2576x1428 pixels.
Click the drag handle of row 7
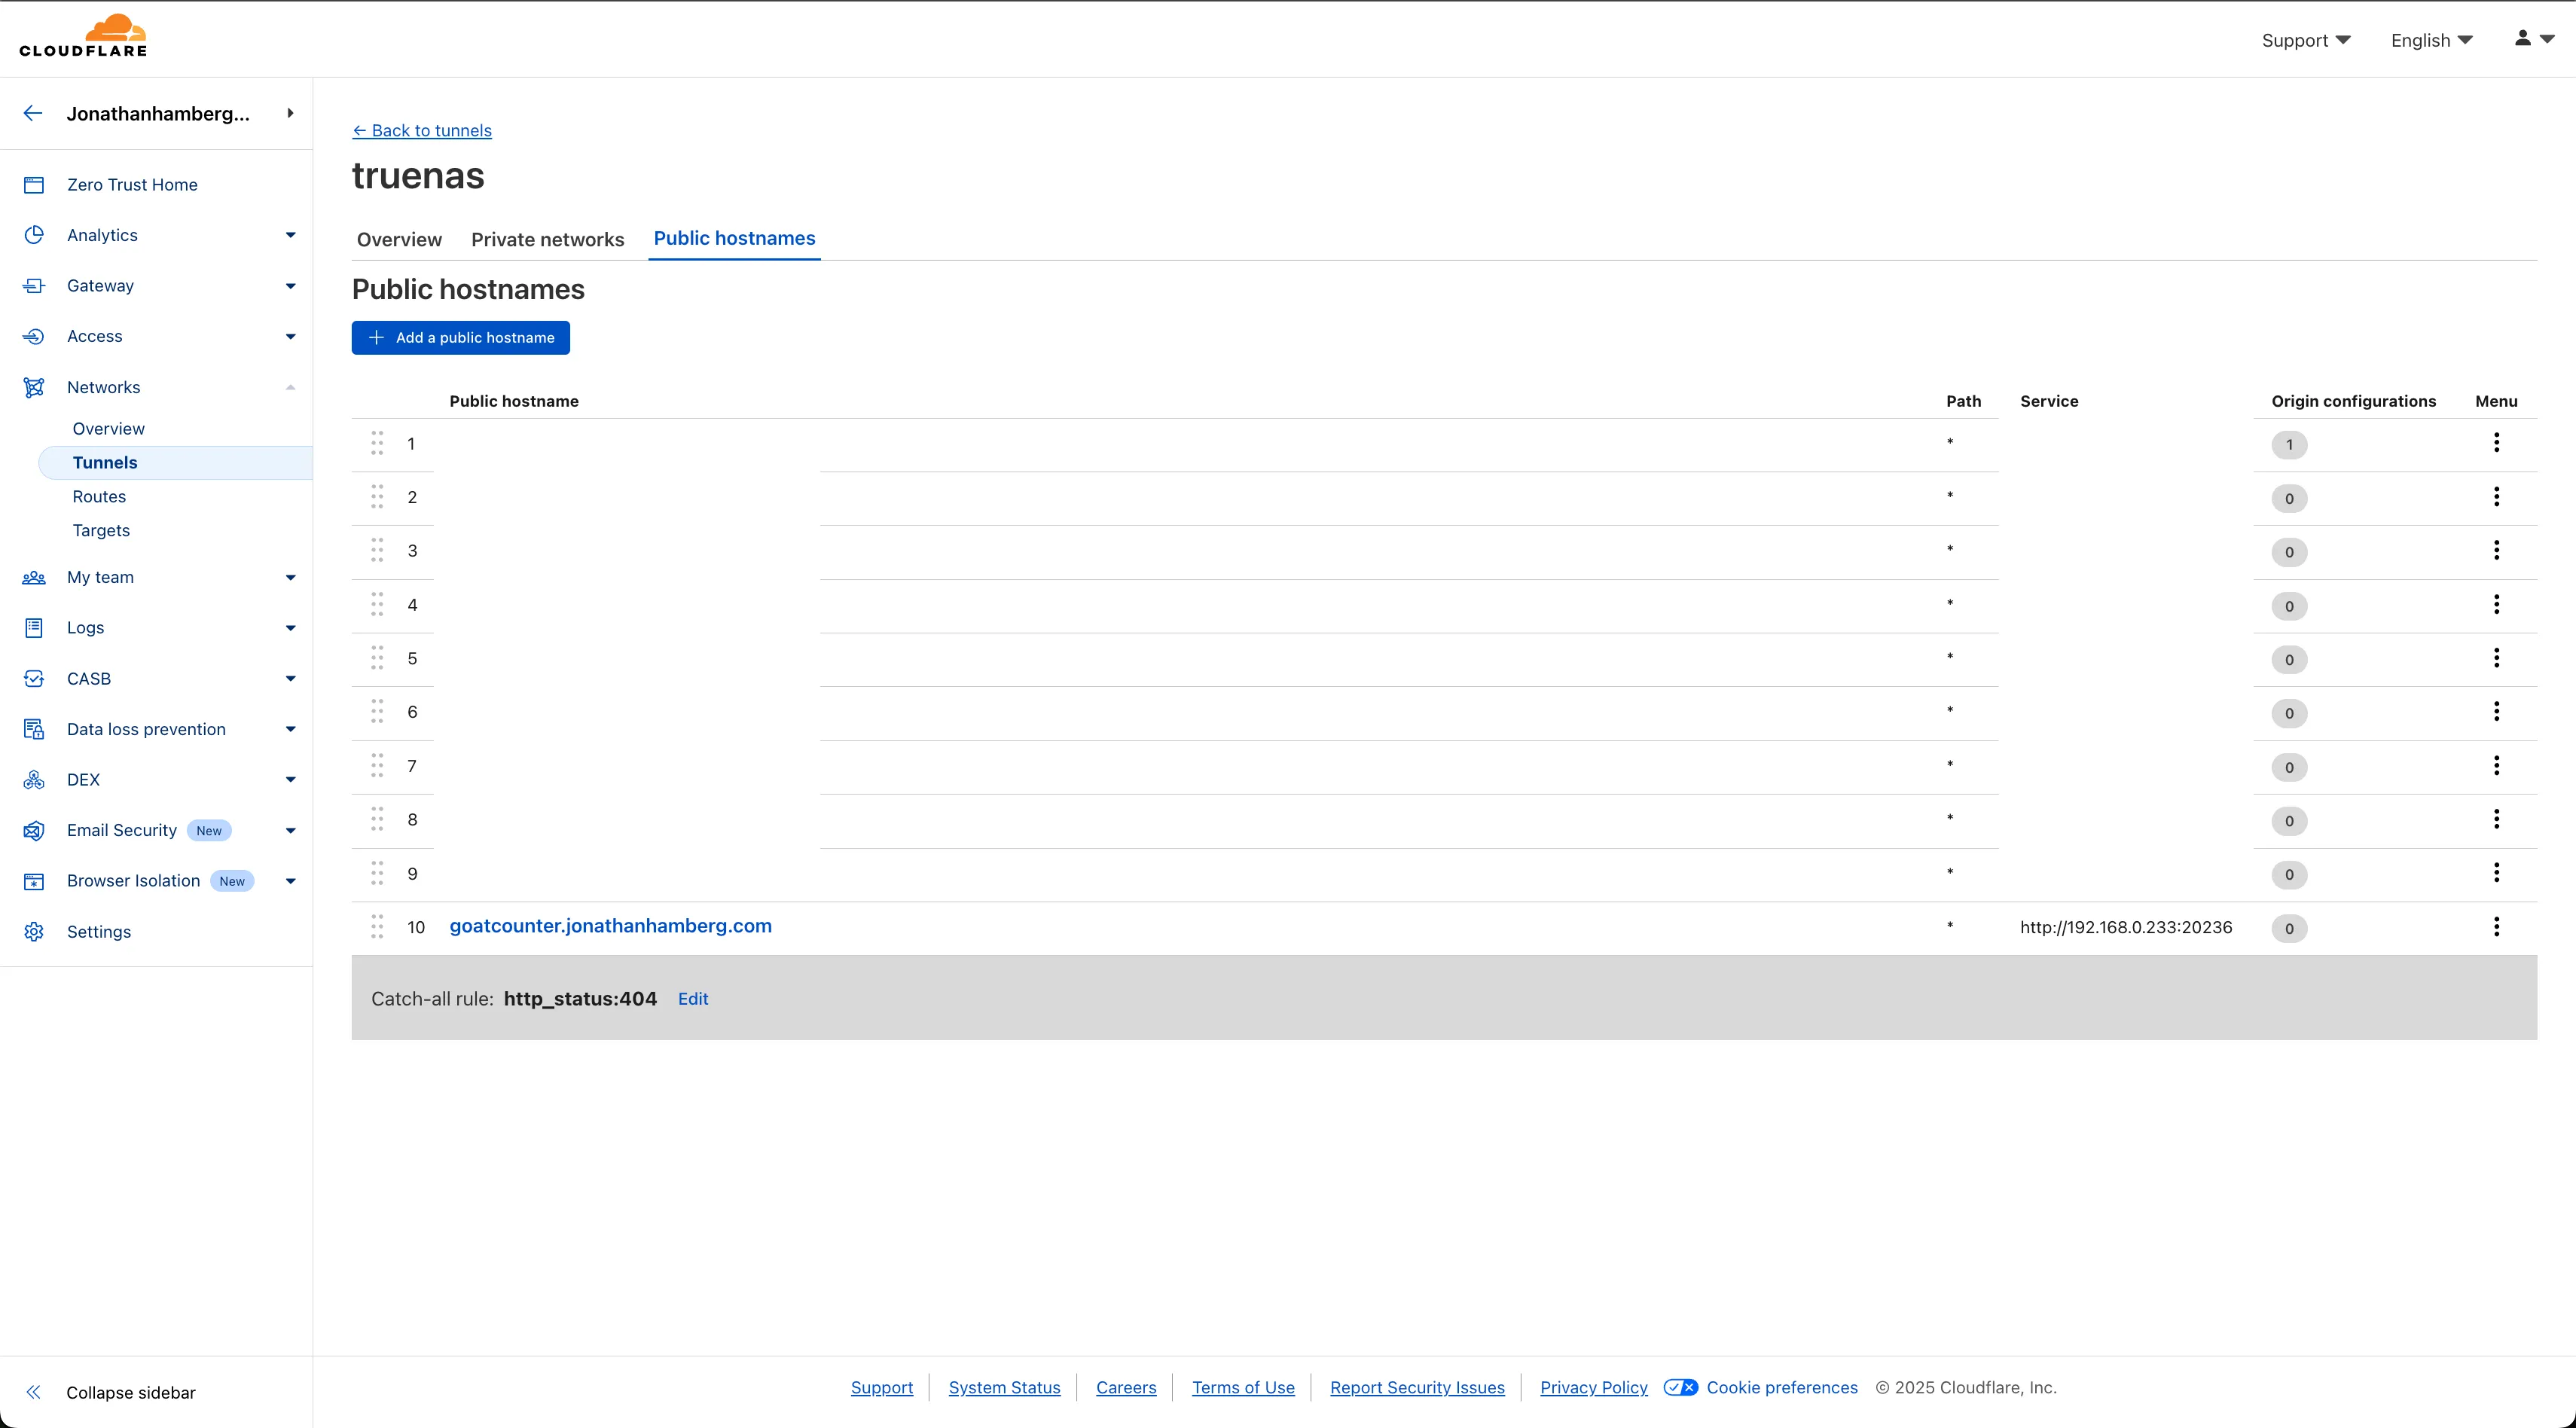377,766
